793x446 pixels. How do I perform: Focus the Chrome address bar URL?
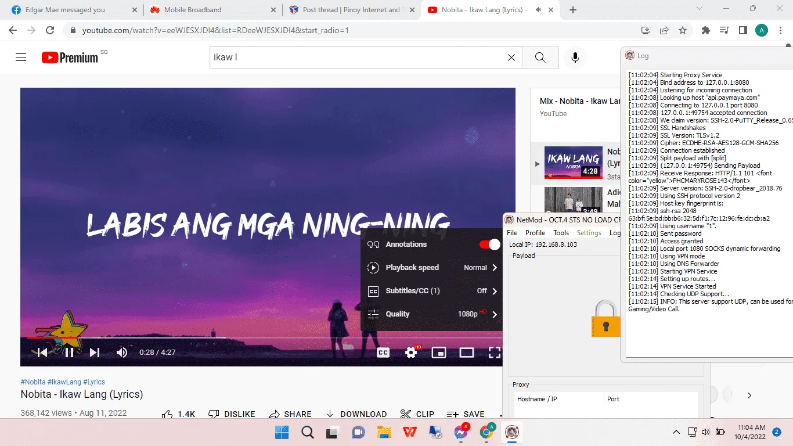[x=215, y=30]
